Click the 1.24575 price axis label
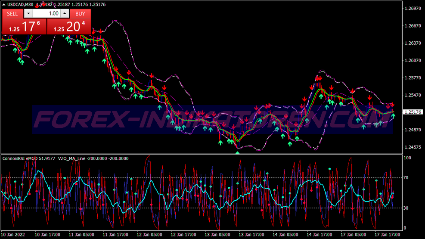Image resolution: width=425 pixels, height=239 pixels. point(413,147)
